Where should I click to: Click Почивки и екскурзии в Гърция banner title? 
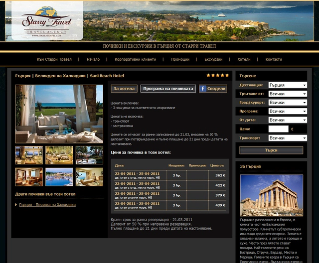click(x=159, y=46)
